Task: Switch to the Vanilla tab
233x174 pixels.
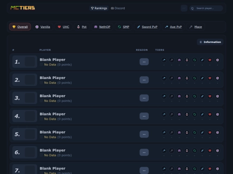Action: 43,27
